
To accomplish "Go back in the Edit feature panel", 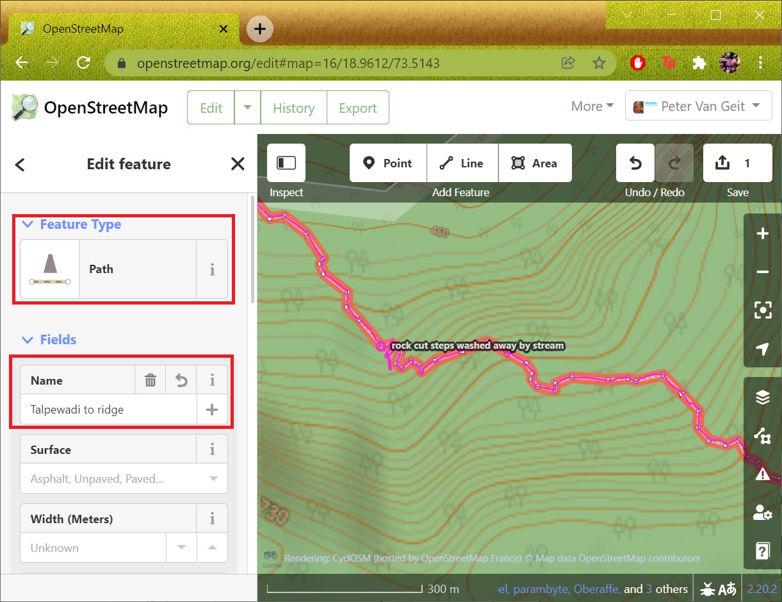I will (20, 164).
